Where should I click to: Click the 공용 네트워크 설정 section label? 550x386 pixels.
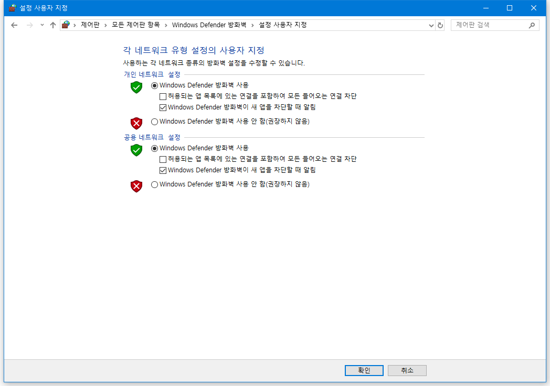(x=152, y=138)
